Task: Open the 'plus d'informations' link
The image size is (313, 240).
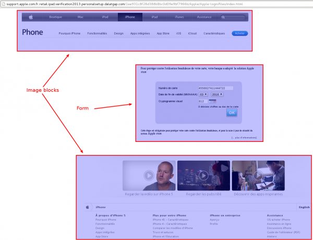Action: pyautogui.click(x=244, y=138)
